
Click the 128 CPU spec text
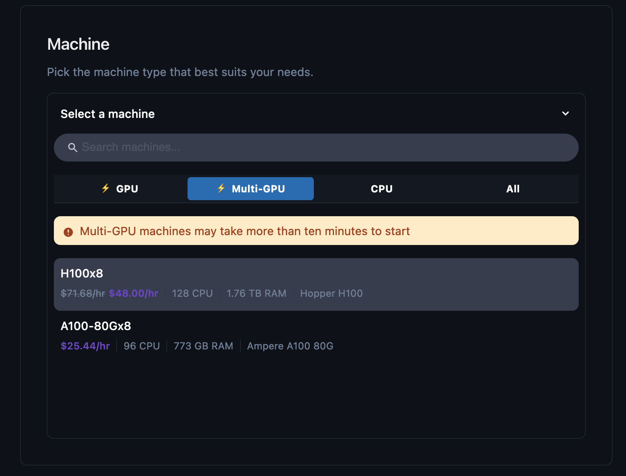[x=192, y=293]
